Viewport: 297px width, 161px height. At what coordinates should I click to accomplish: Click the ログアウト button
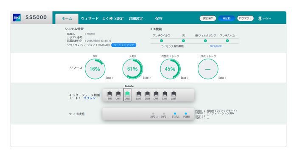click(245, 18)
